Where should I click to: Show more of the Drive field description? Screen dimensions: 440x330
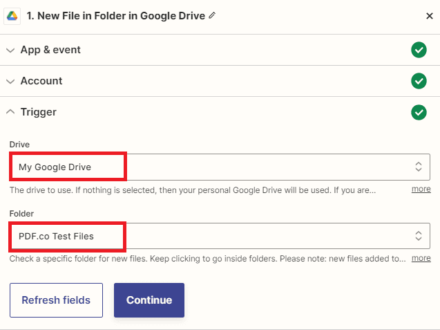421,189
